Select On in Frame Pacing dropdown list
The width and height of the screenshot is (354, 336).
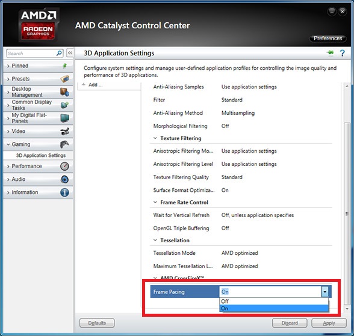click(x=273, y=308)
